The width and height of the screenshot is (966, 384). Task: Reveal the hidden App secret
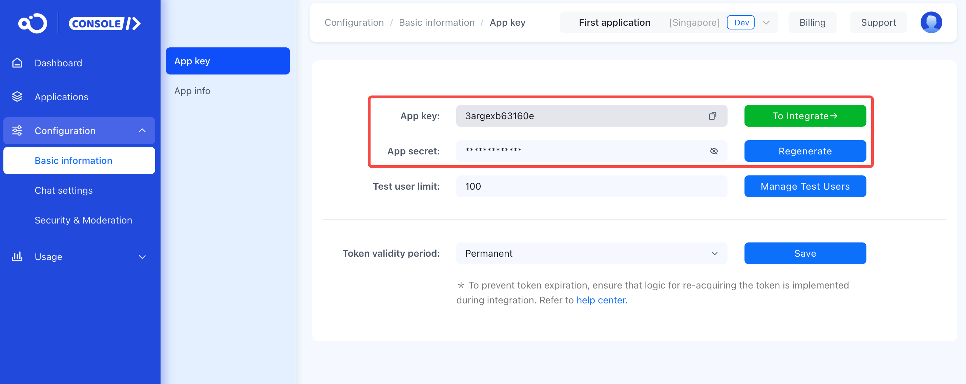click(x=714, y=151)
